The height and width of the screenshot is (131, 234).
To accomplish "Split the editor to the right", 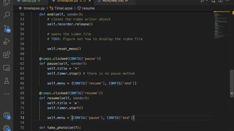I will [x=220, y=1].
